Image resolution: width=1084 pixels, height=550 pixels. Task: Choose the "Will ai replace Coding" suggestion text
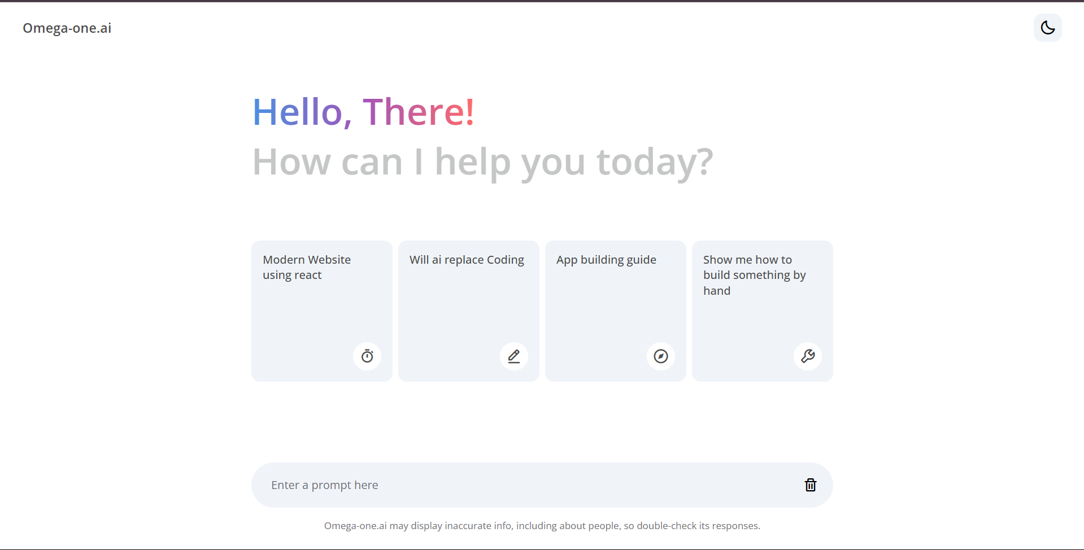(467, 260)
